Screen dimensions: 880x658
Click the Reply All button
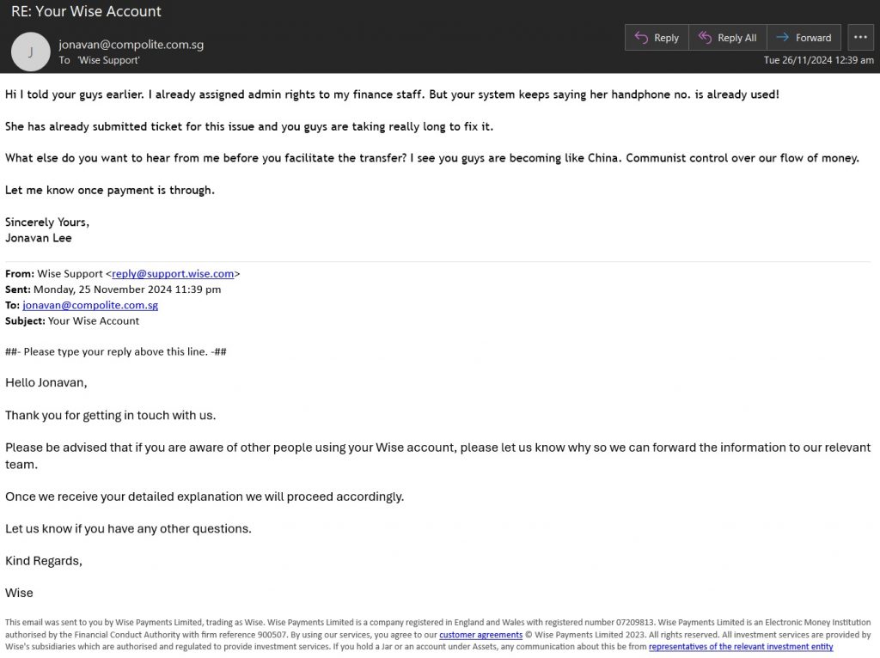[727, 38]
